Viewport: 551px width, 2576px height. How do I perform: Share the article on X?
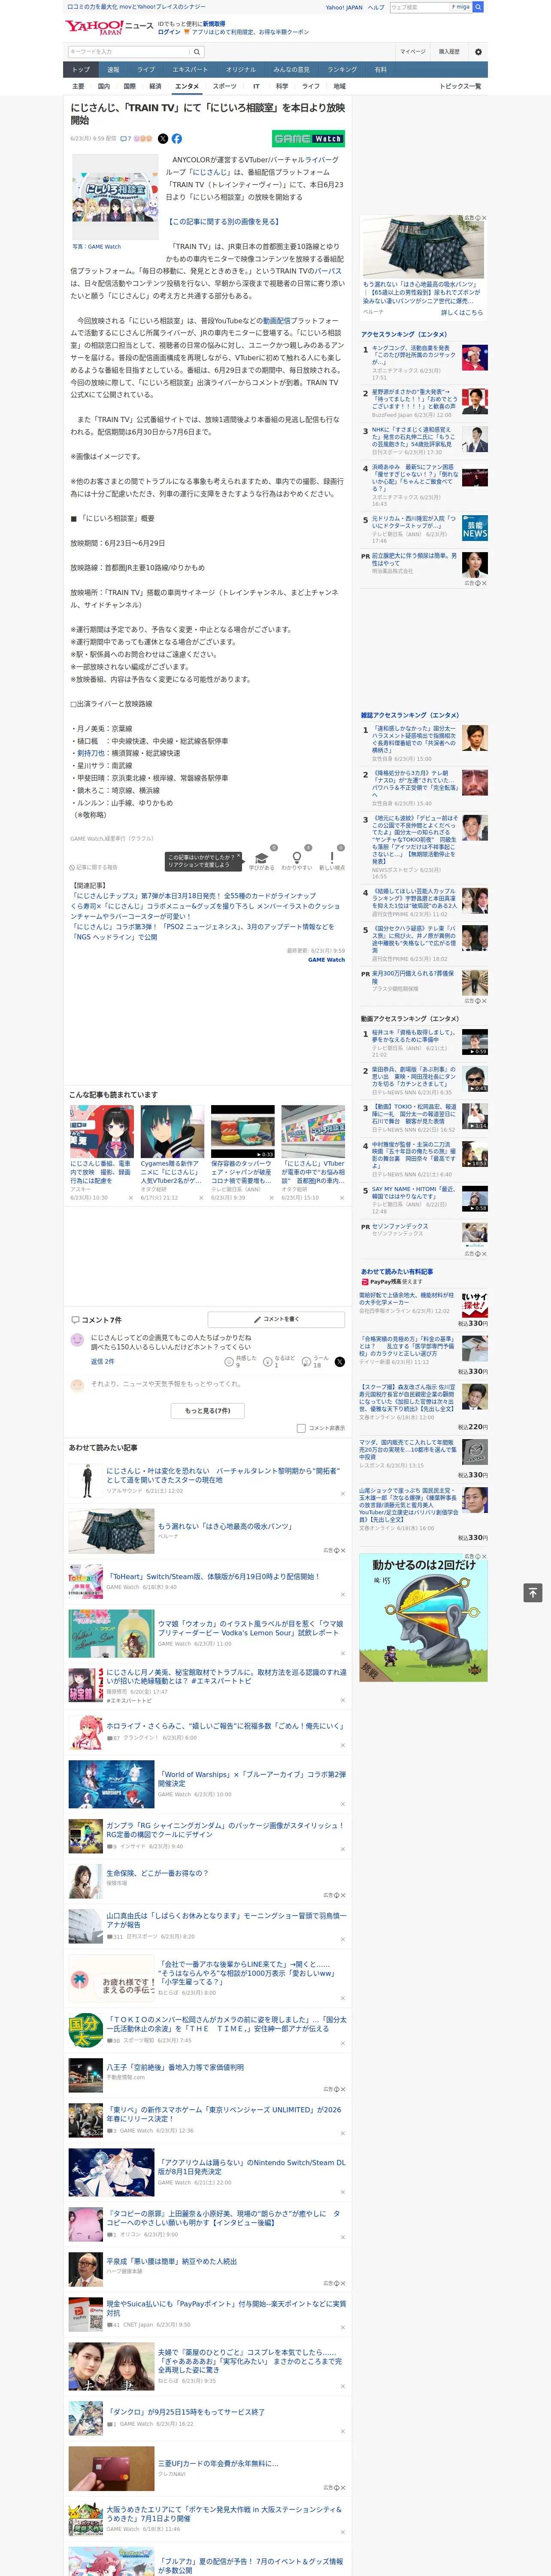163,139
